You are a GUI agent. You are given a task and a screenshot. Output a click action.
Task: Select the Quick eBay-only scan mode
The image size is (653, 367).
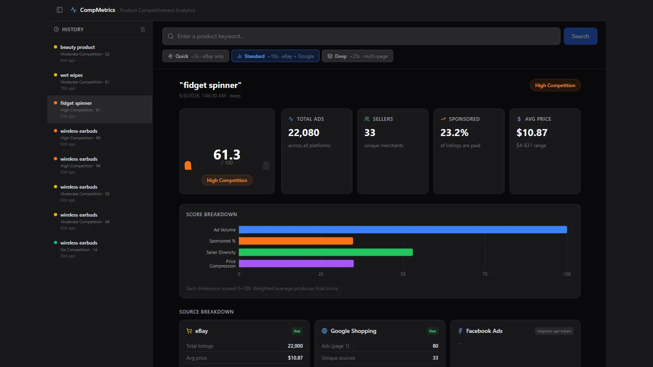point(196,56)
